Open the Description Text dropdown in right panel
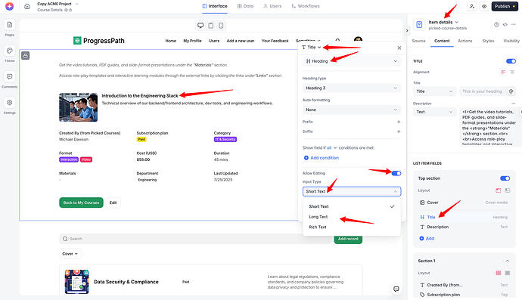The width and height of the screenshot is (522, 300). (434, 112)
